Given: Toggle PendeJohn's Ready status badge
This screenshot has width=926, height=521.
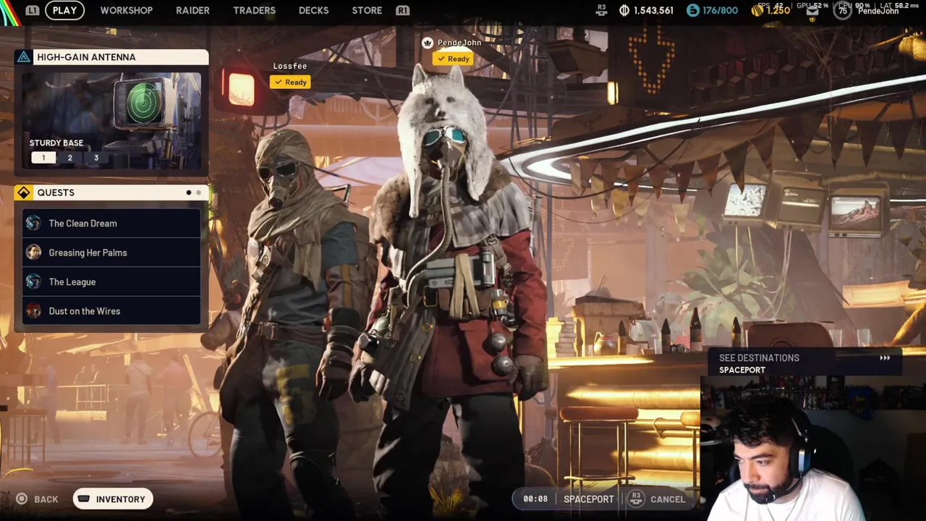Looking at the screenshot, I should (453, 59).
